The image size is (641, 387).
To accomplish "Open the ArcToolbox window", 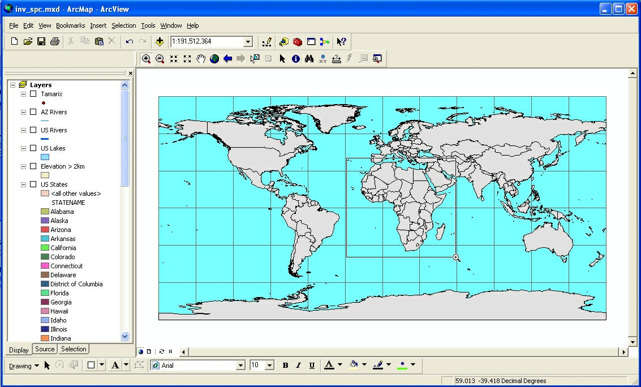I will tap(296, 41).
